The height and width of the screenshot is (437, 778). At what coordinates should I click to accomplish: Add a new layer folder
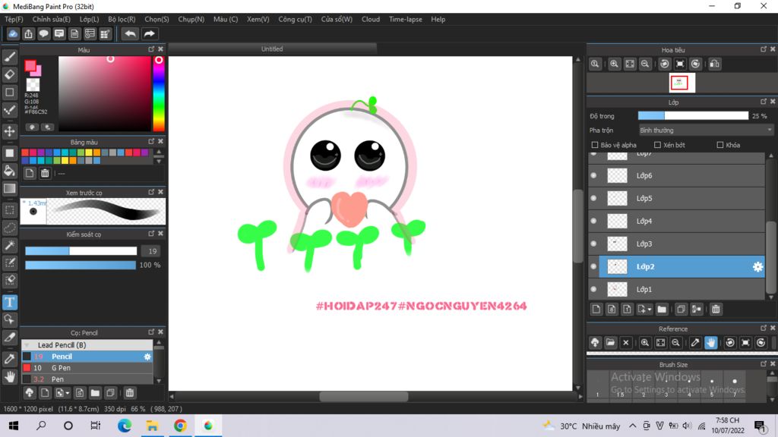[x=662, y=310]
